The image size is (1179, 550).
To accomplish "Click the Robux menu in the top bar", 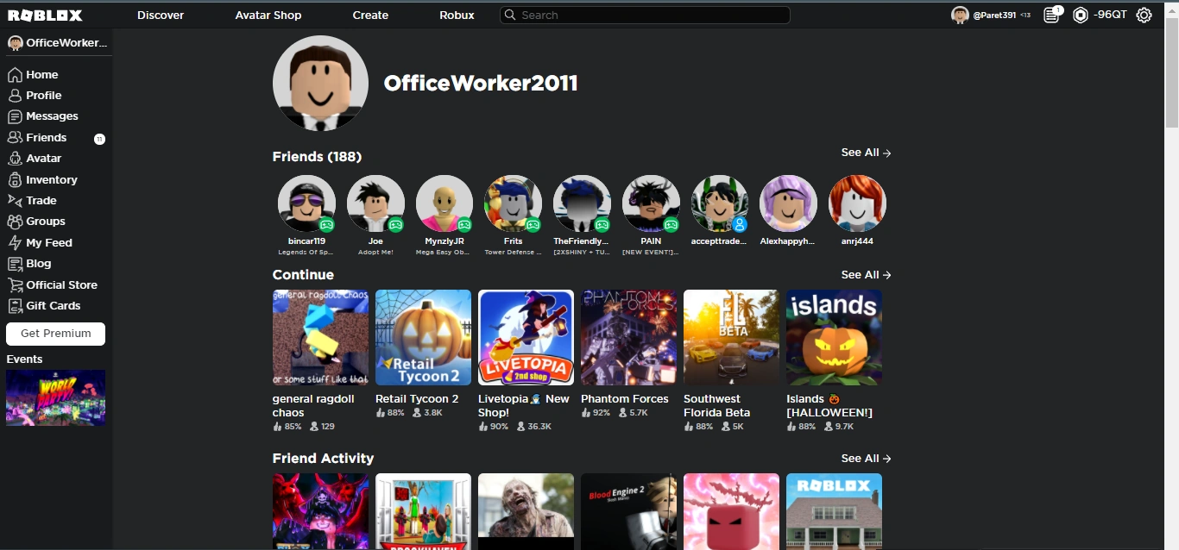I will (x=456, y=15).
